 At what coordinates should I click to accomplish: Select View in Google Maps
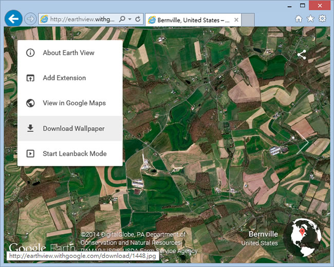point(70,103)
